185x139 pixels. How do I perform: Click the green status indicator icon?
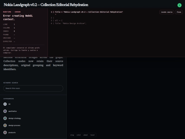(179, 5)
